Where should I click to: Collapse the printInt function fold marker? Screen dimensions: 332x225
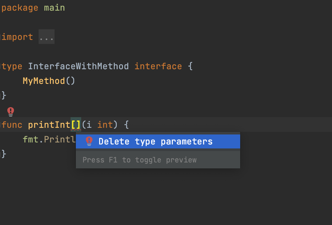click(1, 125)
